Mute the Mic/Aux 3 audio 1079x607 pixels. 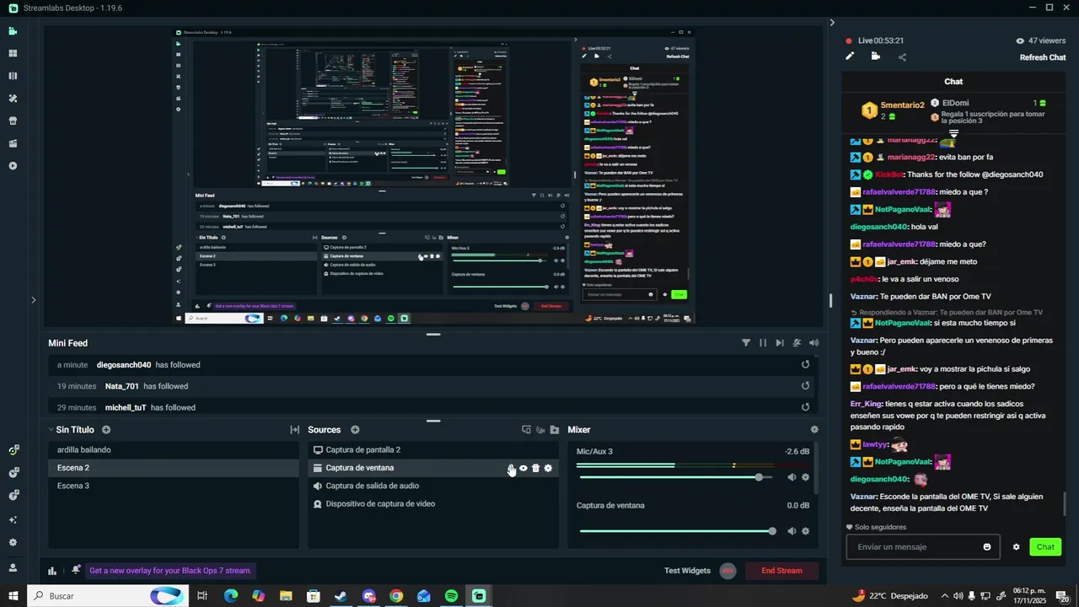tap(792, 477)
